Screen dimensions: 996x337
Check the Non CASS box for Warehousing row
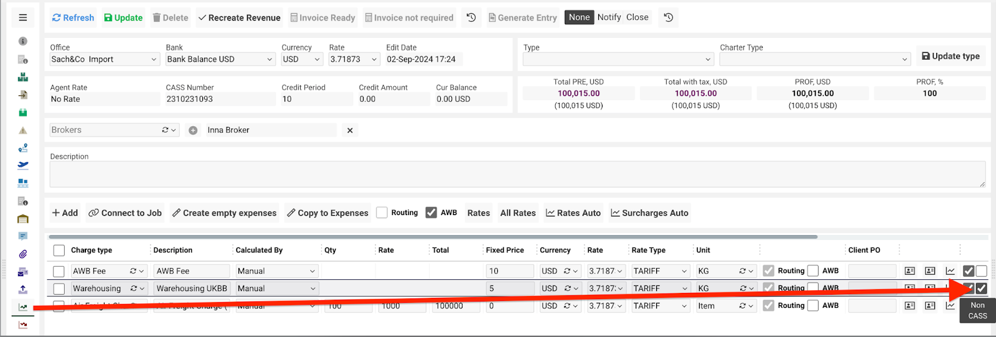point(981,289)
